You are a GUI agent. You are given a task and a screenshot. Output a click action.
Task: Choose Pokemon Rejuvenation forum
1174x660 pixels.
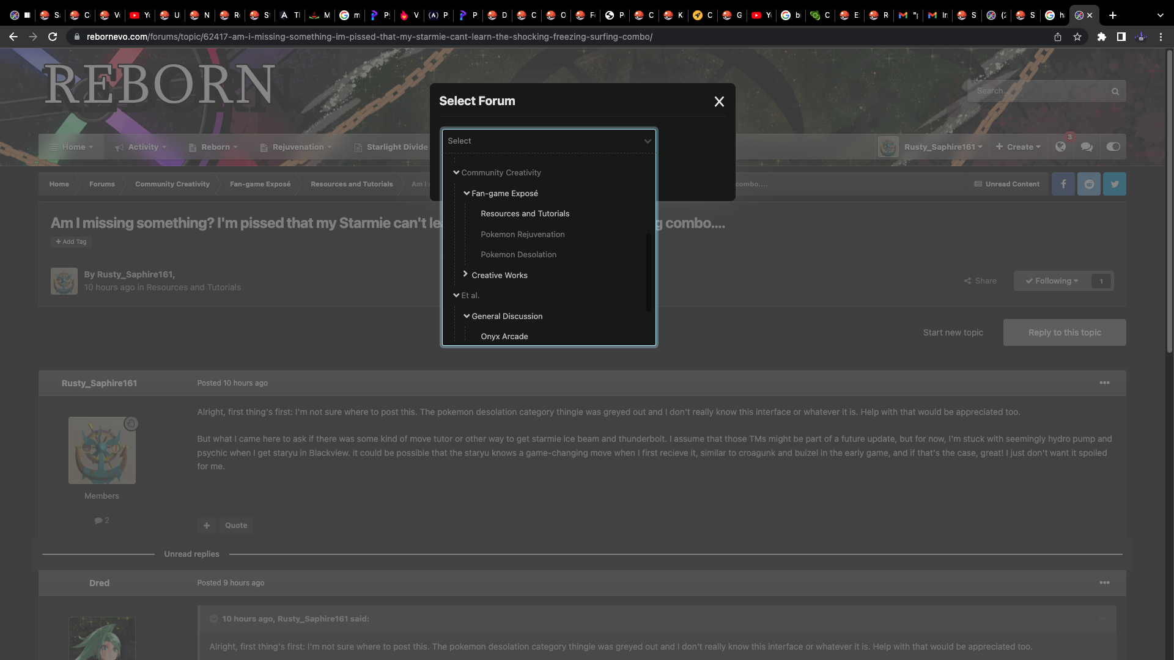pos(522,235)
